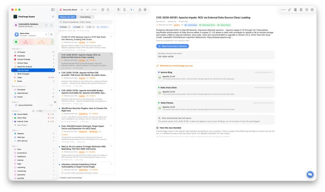Open Tasks in sidebar

(x=33, y=77)
